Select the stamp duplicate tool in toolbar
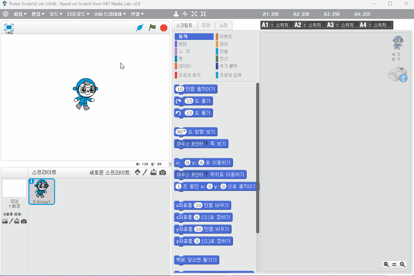 click(x=176, y=14)
